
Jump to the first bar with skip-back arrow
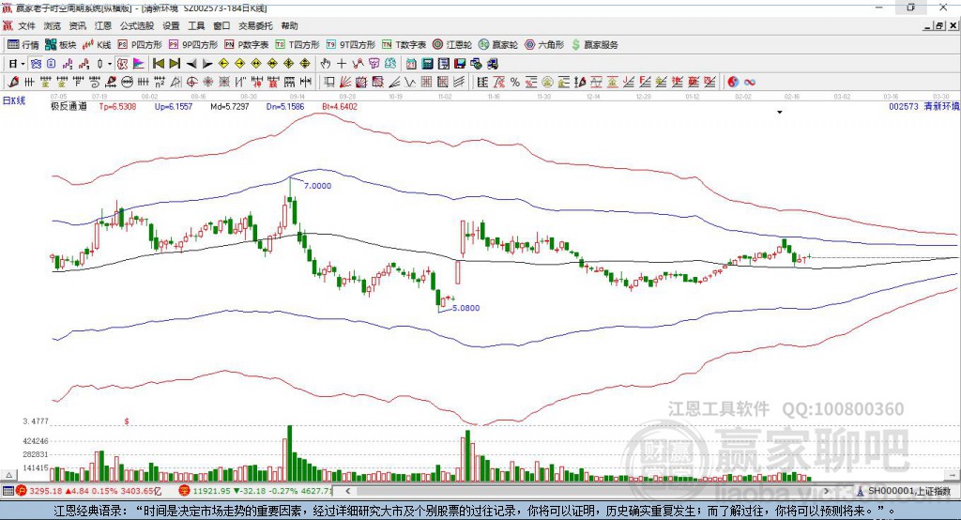click(159, 63)
